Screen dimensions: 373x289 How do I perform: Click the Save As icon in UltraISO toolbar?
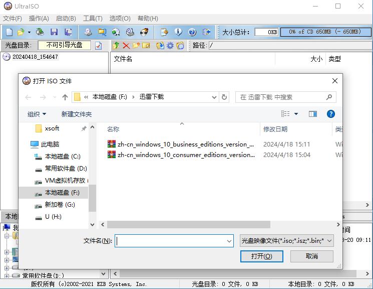68,32
